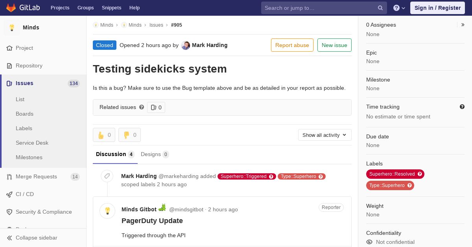Click the Minds project name in sidebar
The width and height of the screenshot is (472, 247).
[x=31, y=27]
